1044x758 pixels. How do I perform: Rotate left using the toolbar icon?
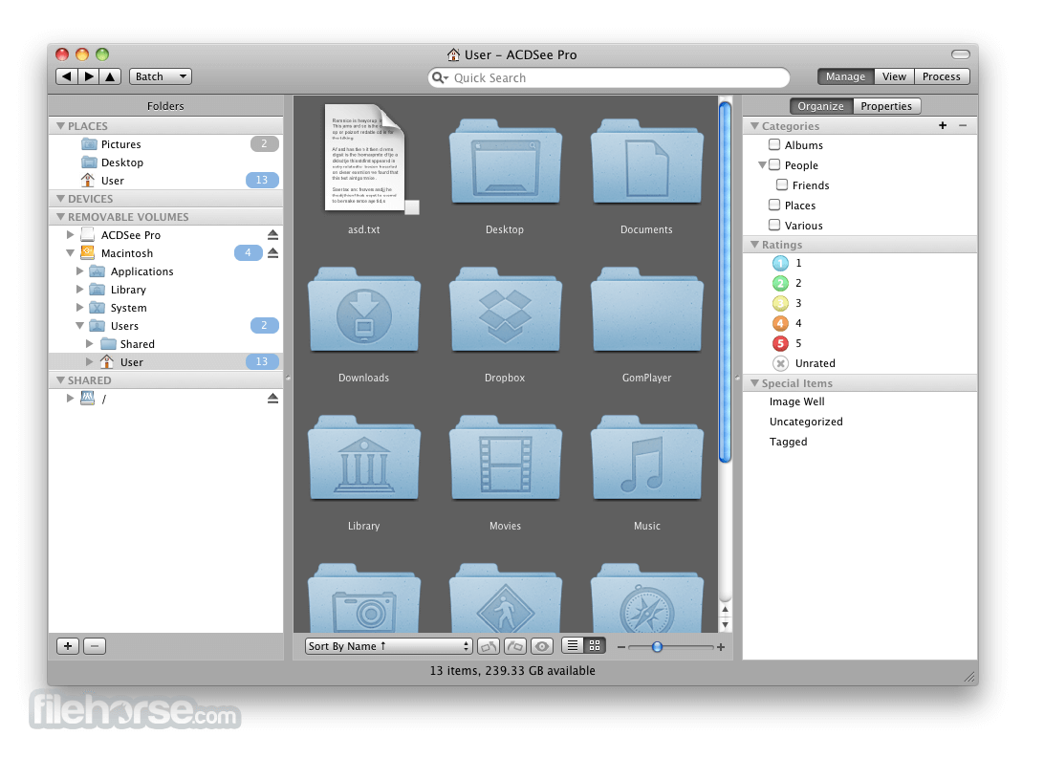click(489, 646)
